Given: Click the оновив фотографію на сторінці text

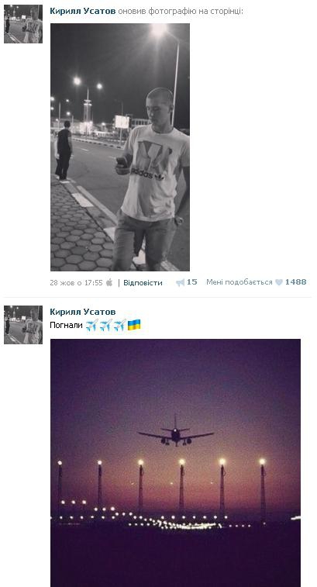Looking at the screenshot, I should [181, 12].
